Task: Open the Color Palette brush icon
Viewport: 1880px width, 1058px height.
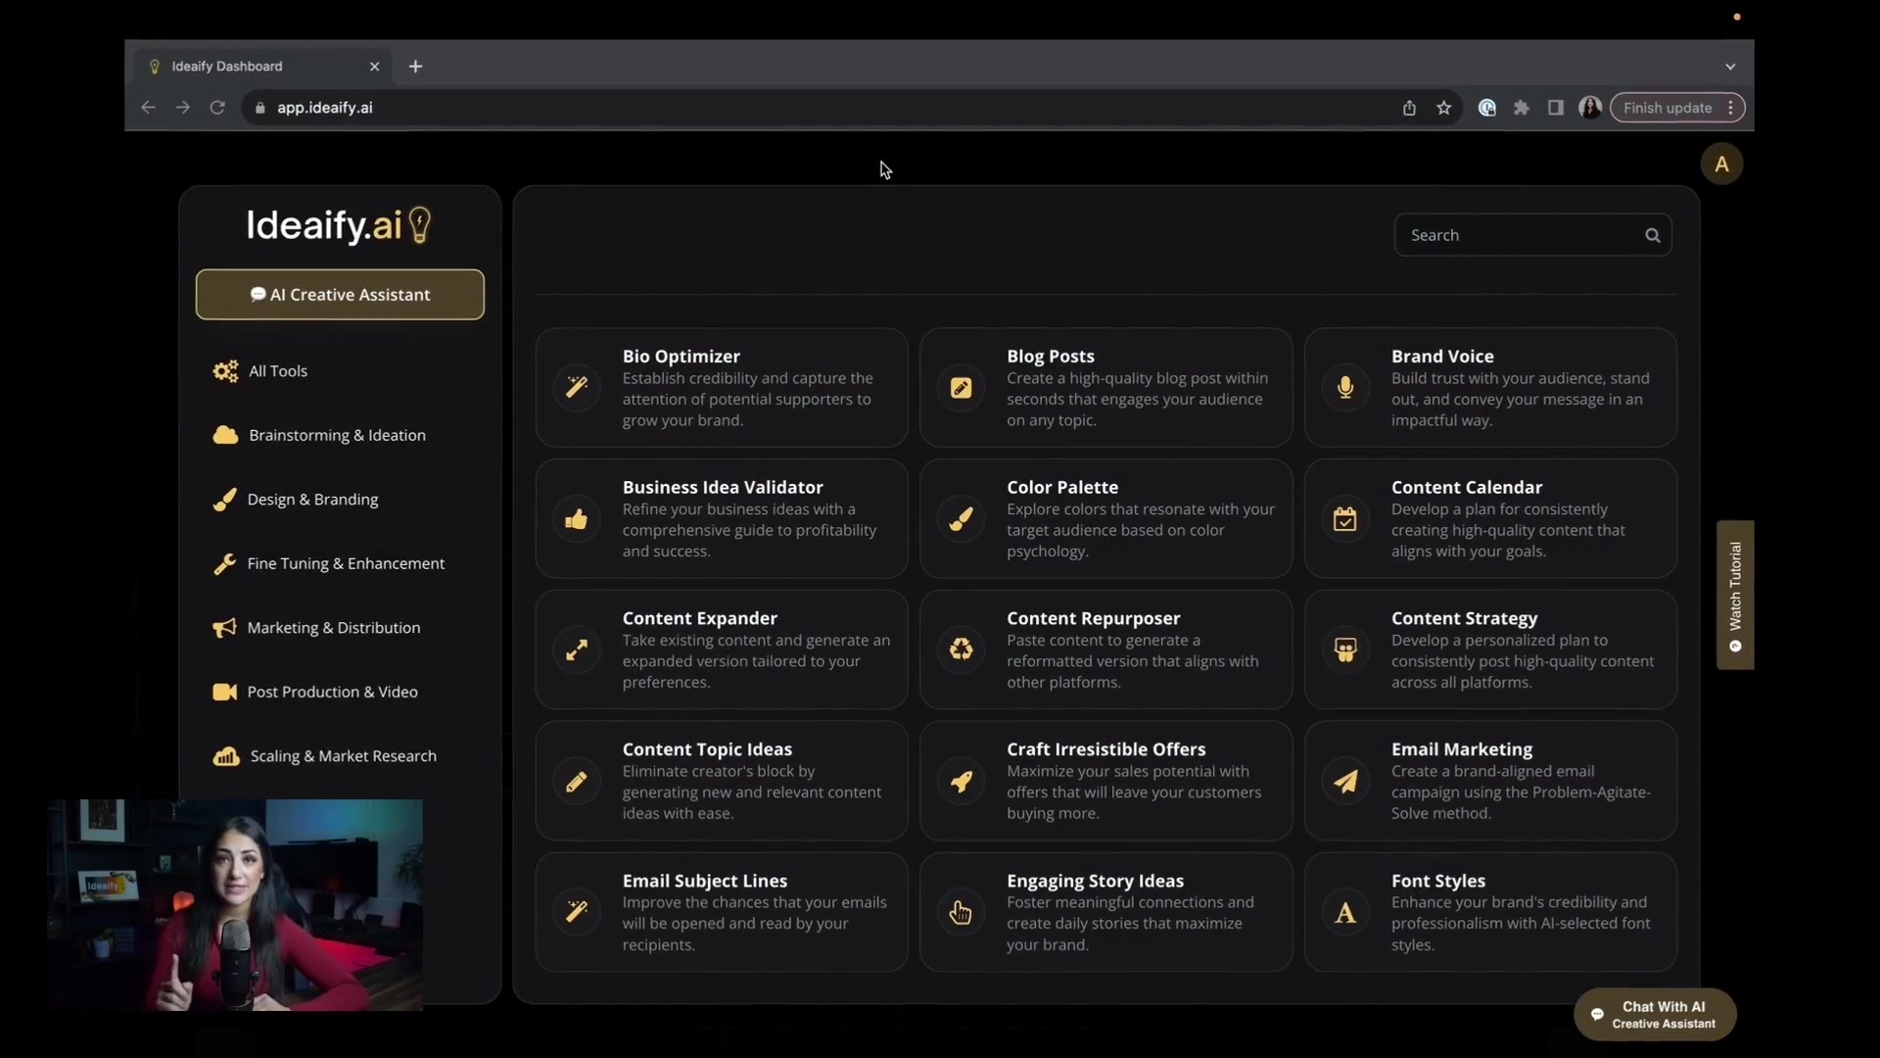Action: [x=961, y=518]
